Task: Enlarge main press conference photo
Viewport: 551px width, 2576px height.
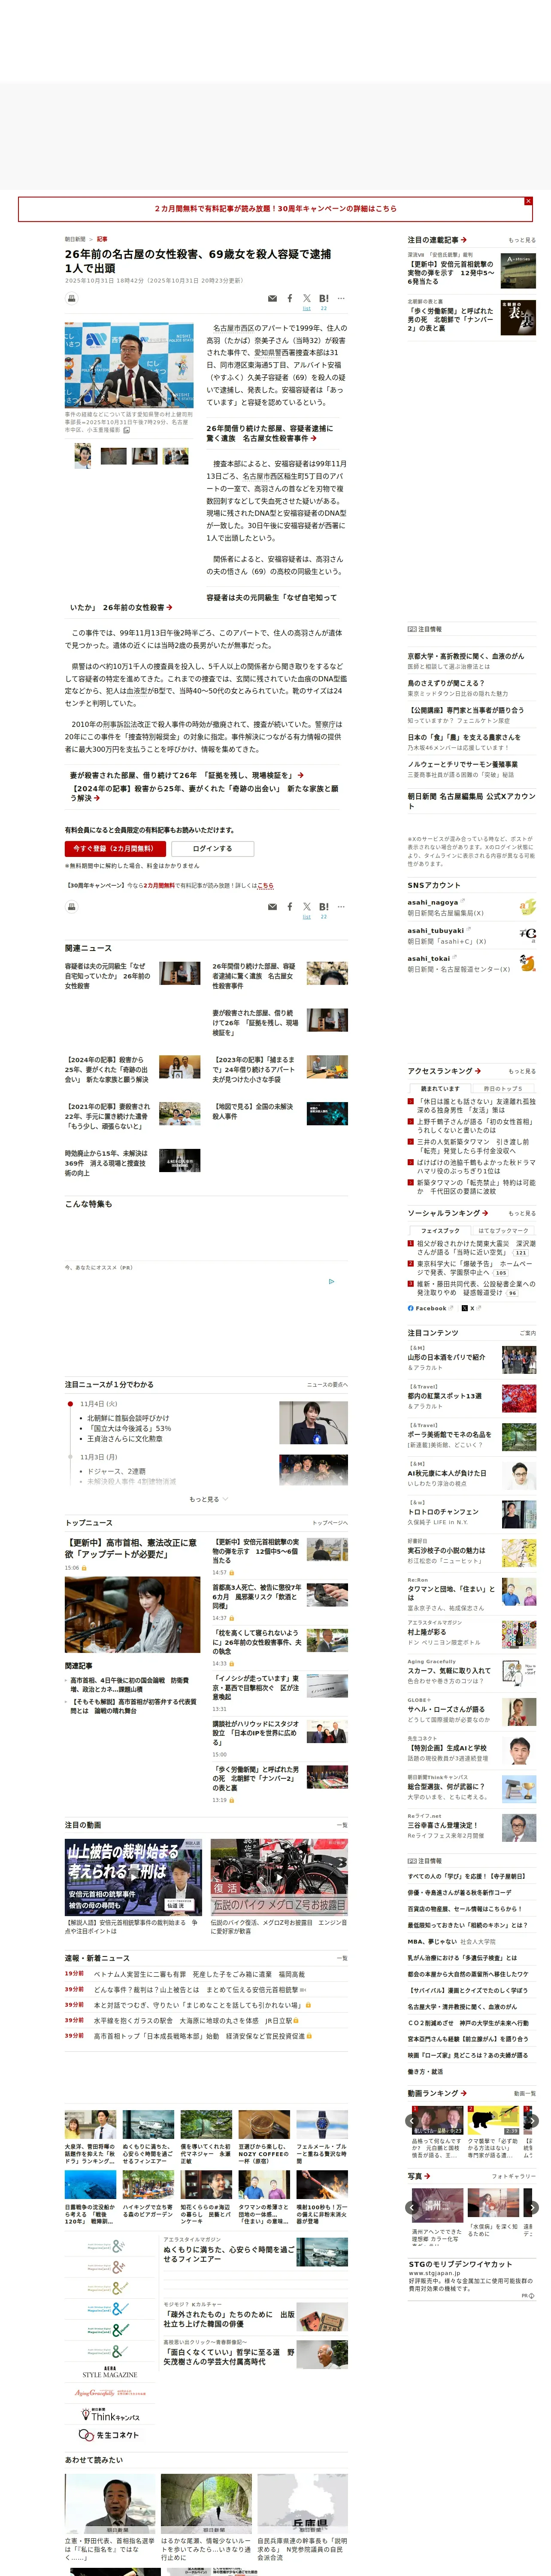Action: 129,365
